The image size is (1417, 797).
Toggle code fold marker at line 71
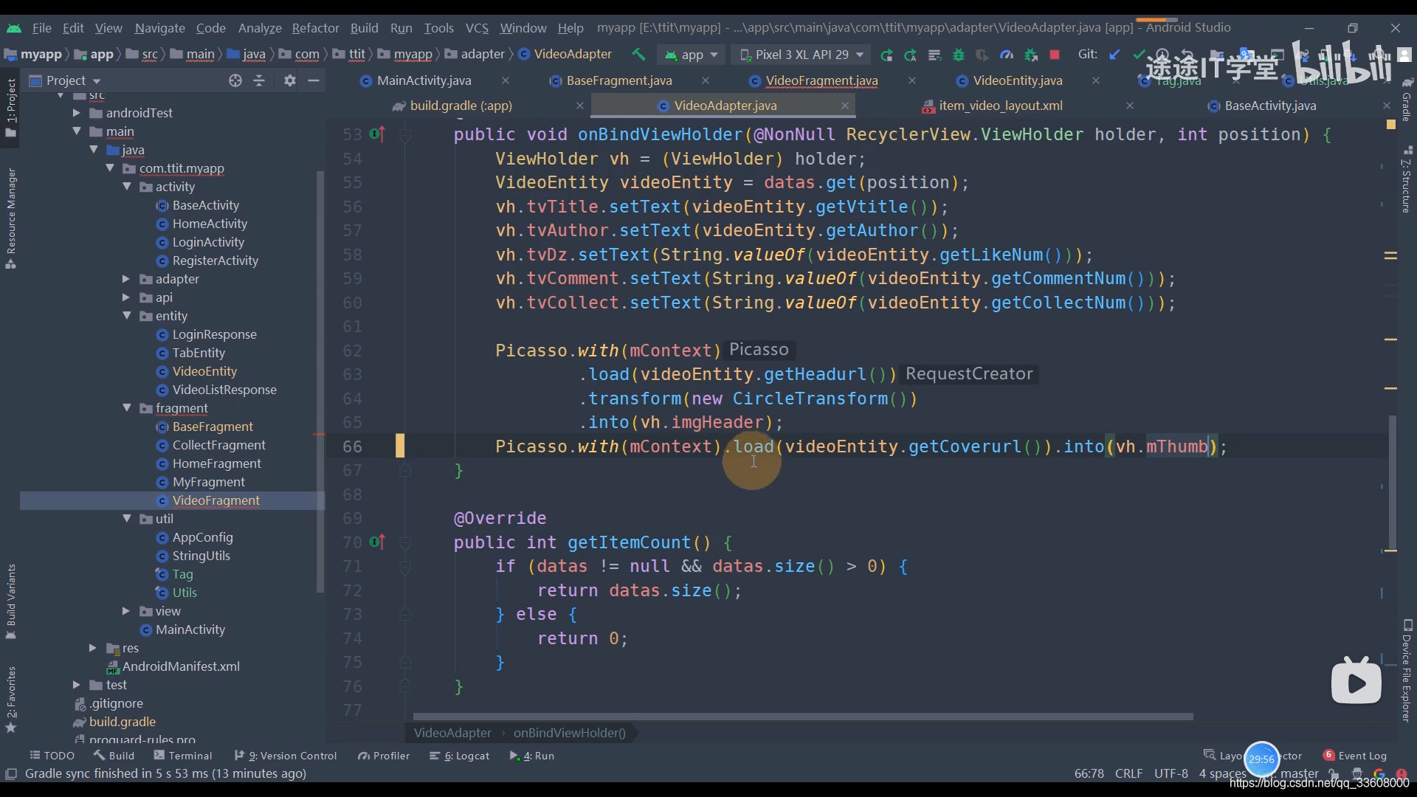click(404, 567)
